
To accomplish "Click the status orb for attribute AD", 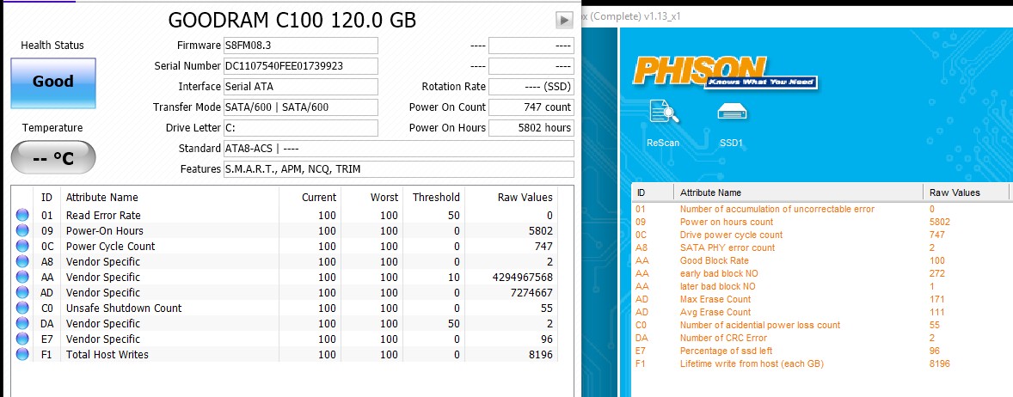I will coord(22,292).
